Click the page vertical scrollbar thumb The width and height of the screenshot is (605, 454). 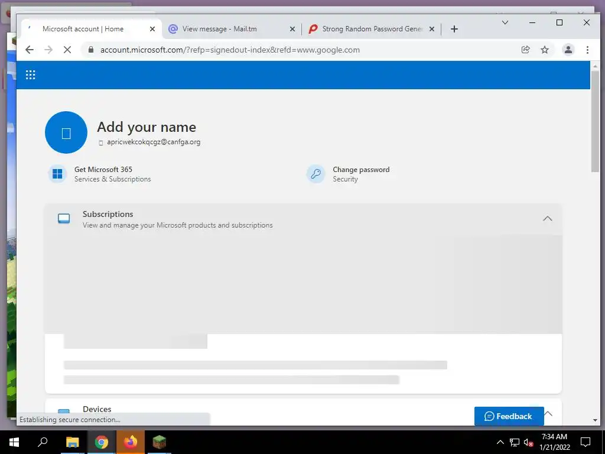click(x=595, y=121)
